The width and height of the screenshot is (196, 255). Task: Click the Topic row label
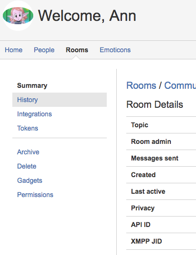[x=140, y=125]
